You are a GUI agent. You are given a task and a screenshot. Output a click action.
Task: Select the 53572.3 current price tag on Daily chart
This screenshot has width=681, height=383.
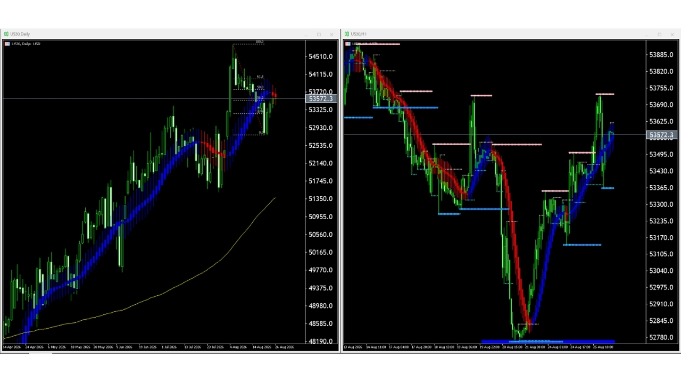pos(321,99)
